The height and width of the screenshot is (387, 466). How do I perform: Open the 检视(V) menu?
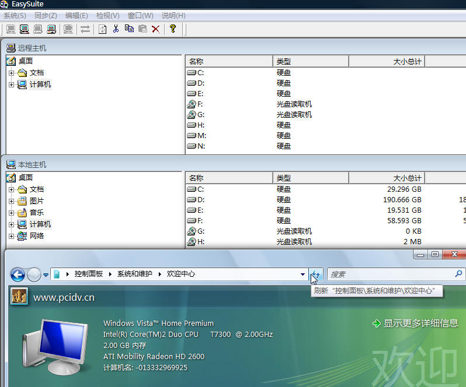pyautogui.click(x=108, y=16)
